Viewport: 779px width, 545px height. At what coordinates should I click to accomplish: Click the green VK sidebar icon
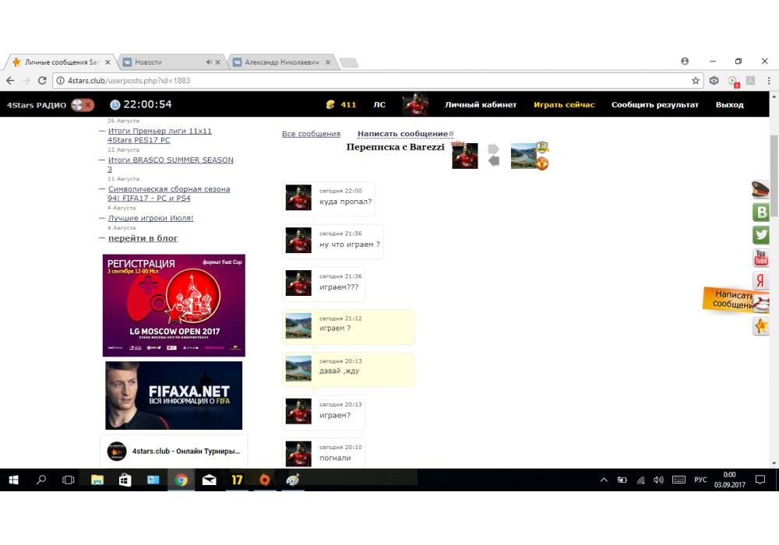click(x=761, y=212)
